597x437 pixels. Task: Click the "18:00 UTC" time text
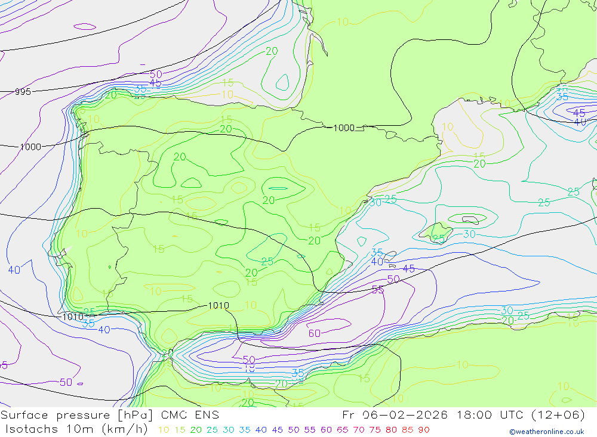point(491,415)
